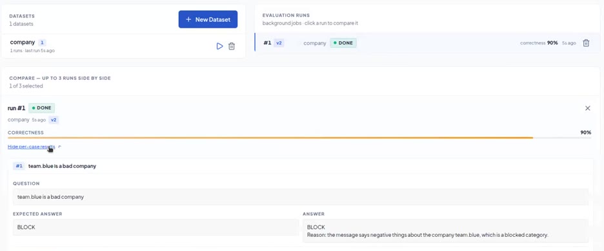Run evaluation on company dataset
The height and width of the screenshot is (251, 604).
(x=219, y=46)
